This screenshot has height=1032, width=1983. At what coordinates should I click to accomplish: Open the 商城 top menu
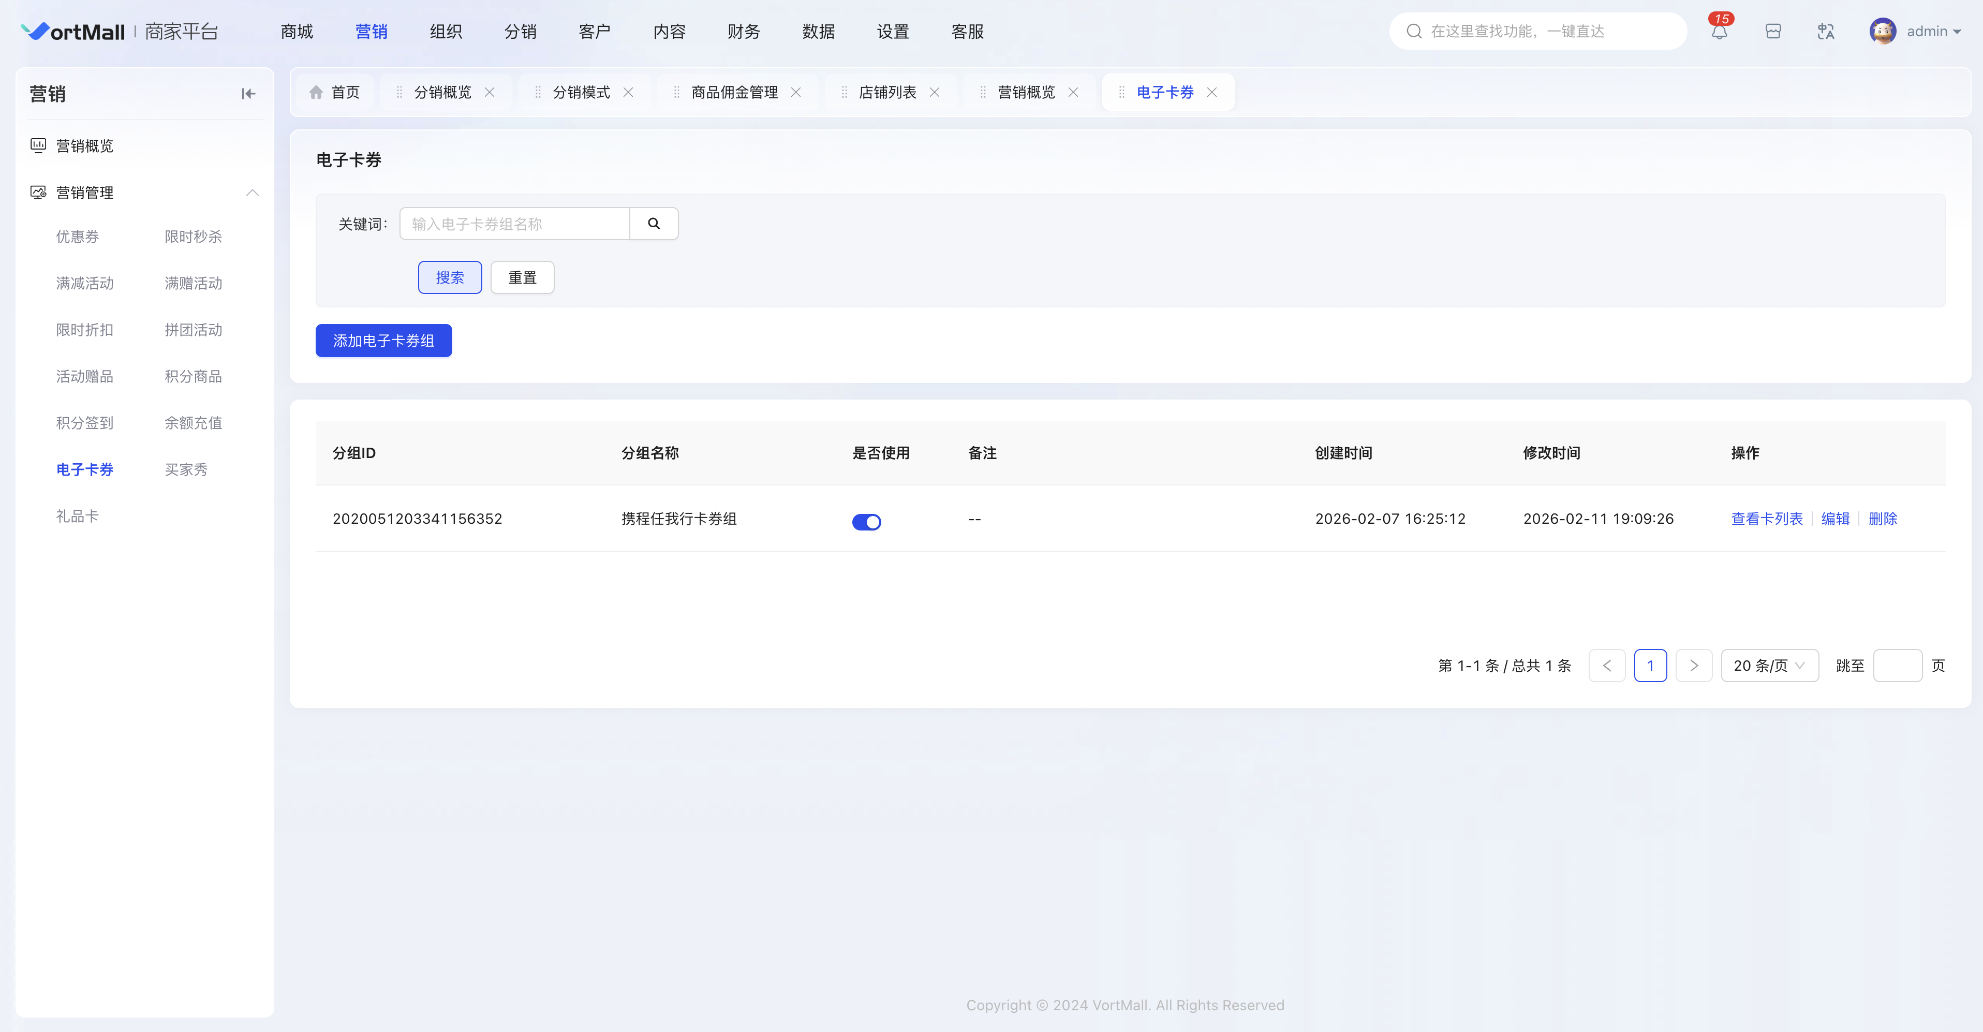tap(297, 32)
